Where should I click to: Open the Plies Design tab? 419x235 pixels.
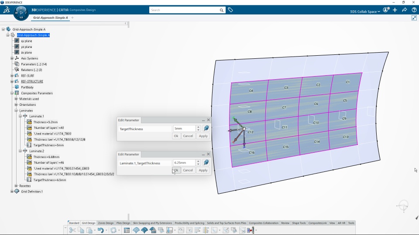[x=123, y=223]
